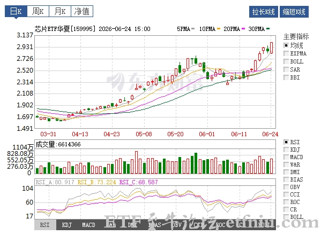Click the 03-31 date axis label
The height and width of the screenshot is (235, 321).
(x=48, y=134)
